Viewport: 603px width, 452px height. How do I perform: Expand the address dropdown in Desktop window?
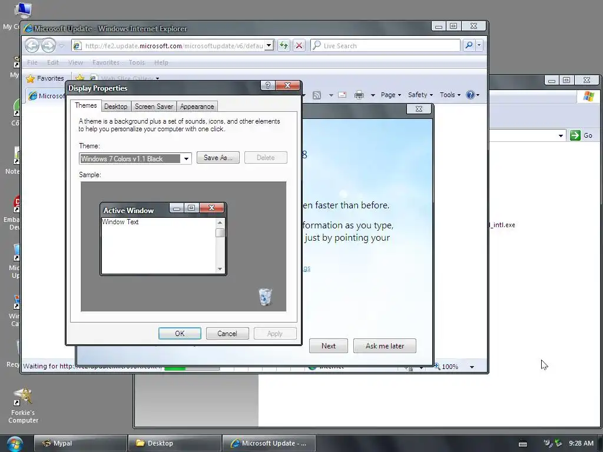tap(561, 136)
